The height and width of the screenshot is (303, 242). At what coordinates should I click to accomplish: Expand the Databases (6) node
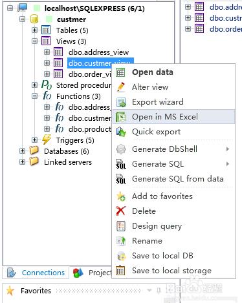(x=22, y=151)
